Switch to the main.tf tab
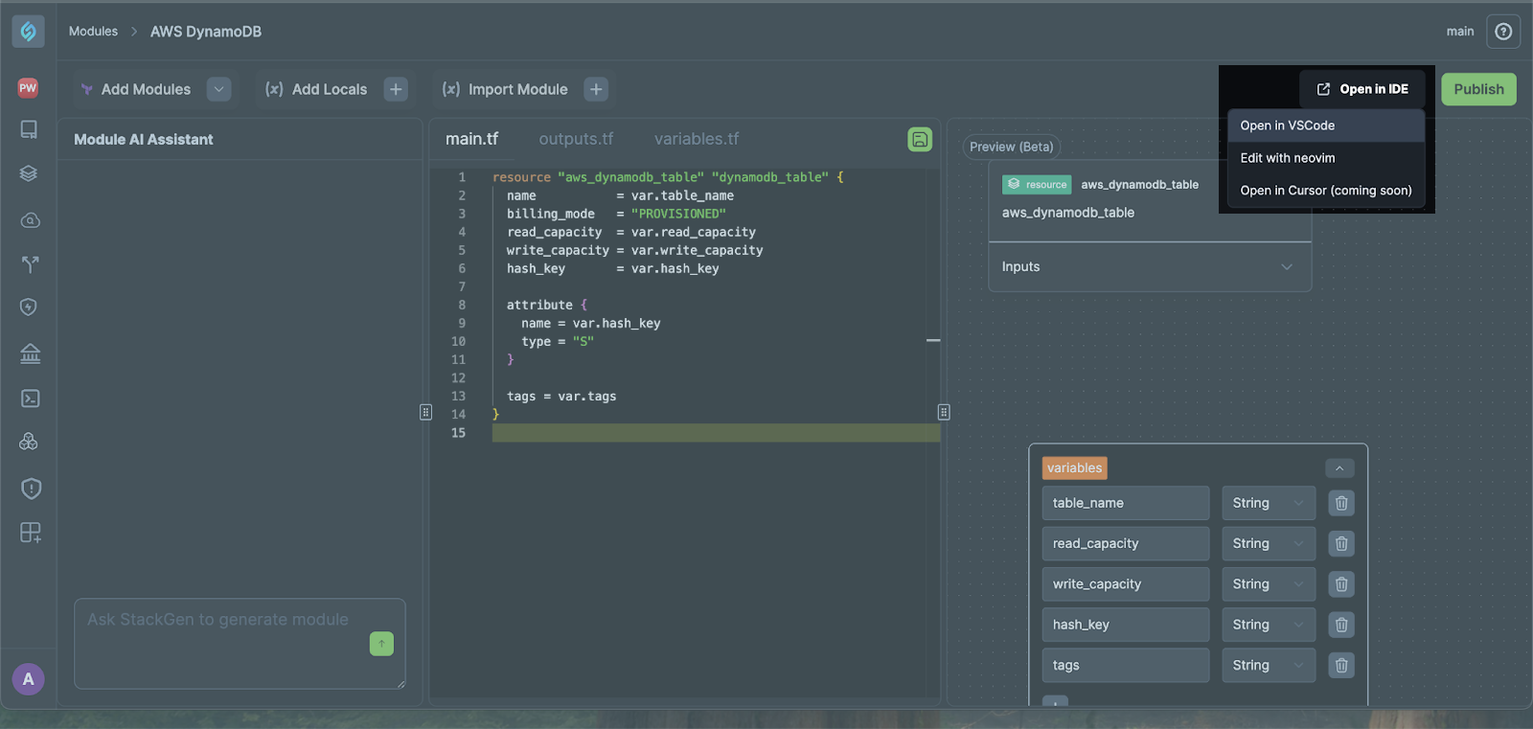The image size is (1533, 729). (x=471, y=139)
